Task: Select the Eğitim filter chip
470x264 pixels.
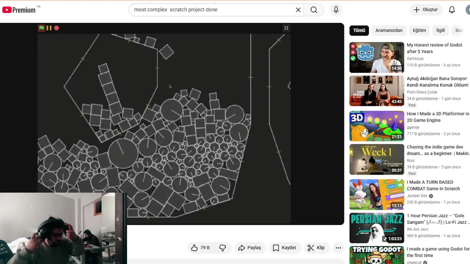Action: 419,30
